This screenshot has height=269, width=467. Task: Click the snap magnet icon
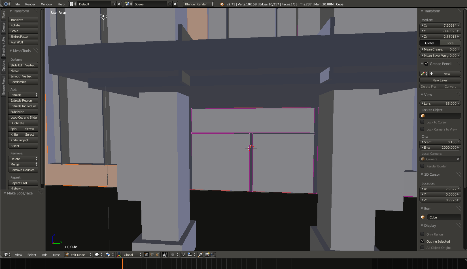click(x=183, y=255)
